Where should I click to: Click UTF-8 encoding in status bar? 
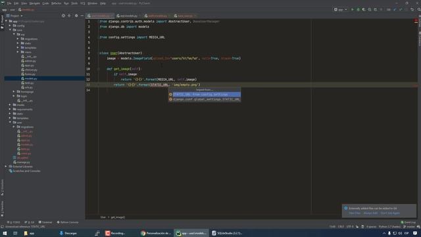pos(350,226)
